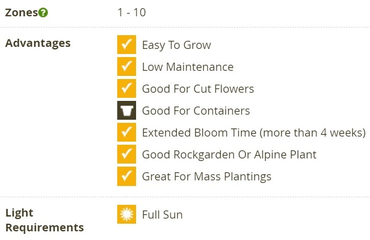370x240 pixels.
Task: Click the green Zones help question icon
Action: pos(43,13)
